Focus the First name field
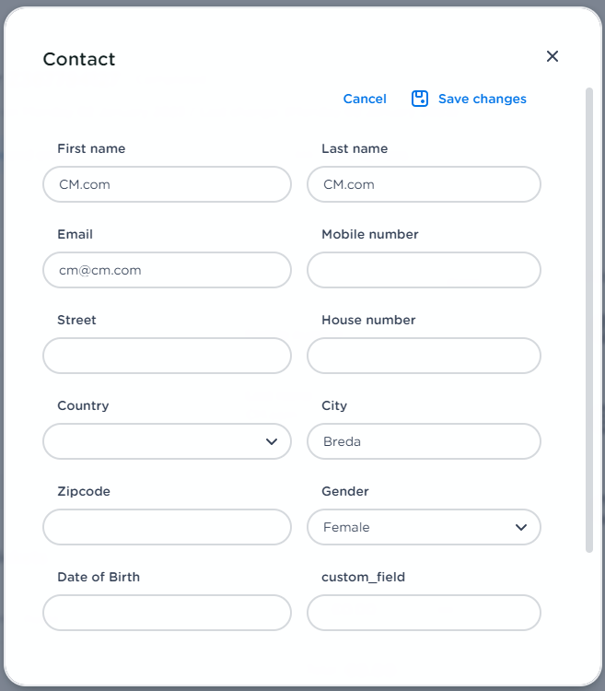This screenshot has width=605, height=691. 167,184
